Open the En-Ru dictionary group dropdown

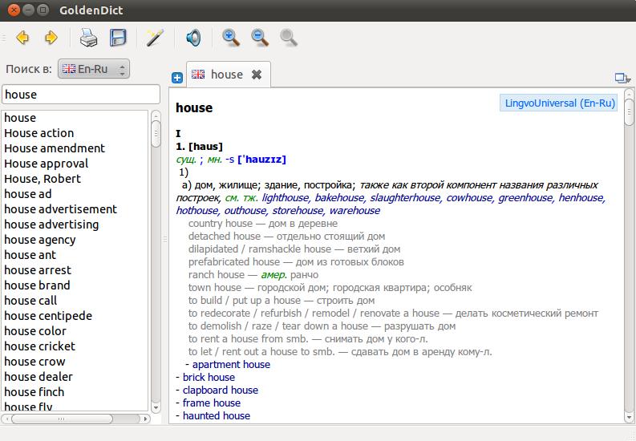pos(94,69)
